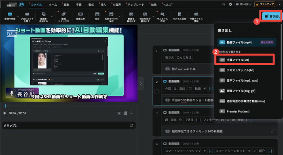283x155 pixels.
Task: Select スマートショートクリップ word in clip 4
Action: [x=183, y=151]
